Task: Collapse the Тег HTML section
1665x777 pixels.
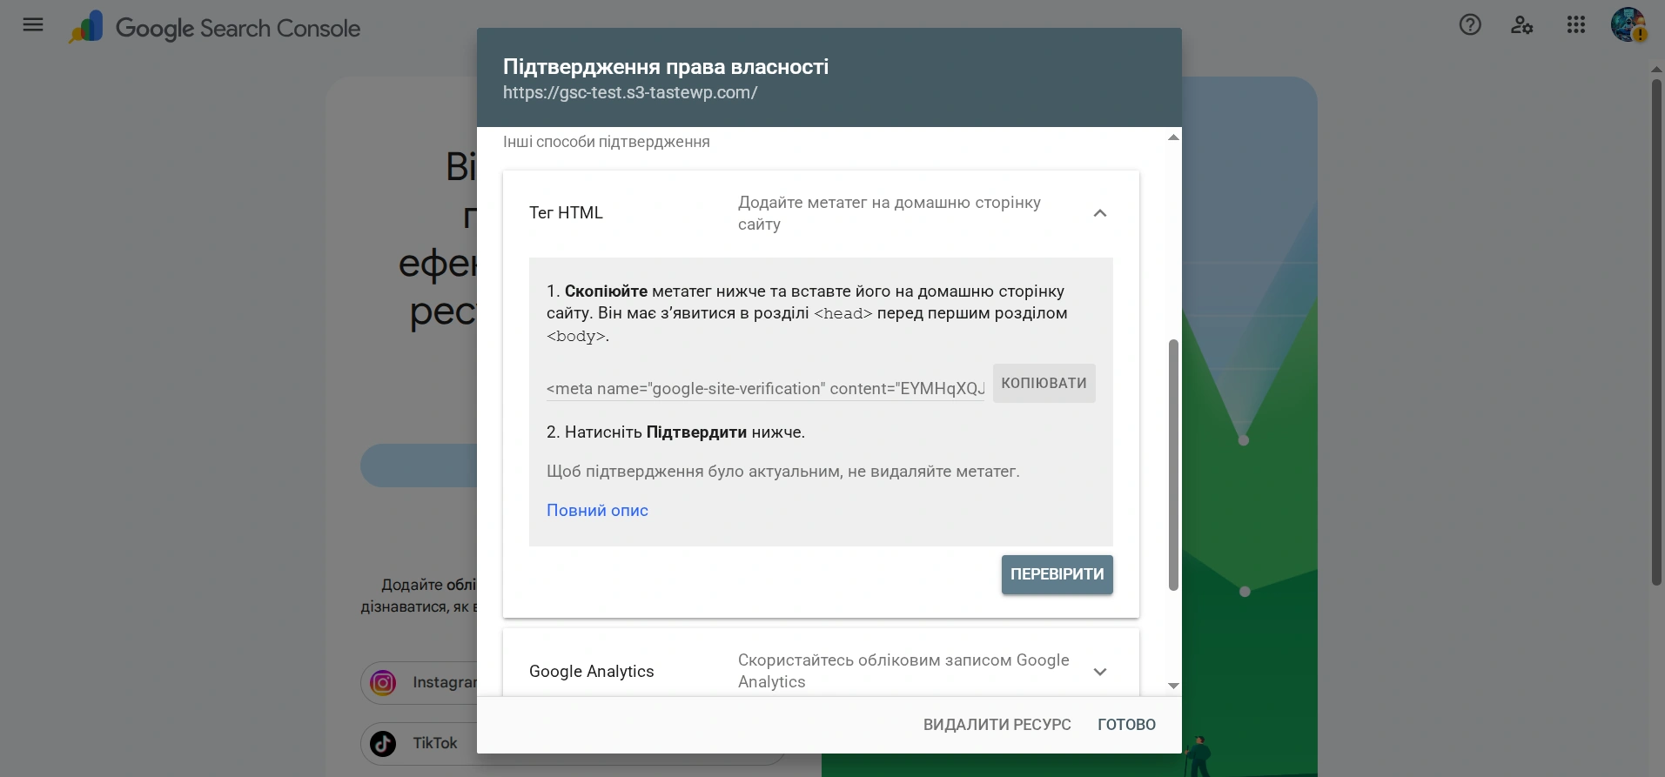Action: point(1100,213)
